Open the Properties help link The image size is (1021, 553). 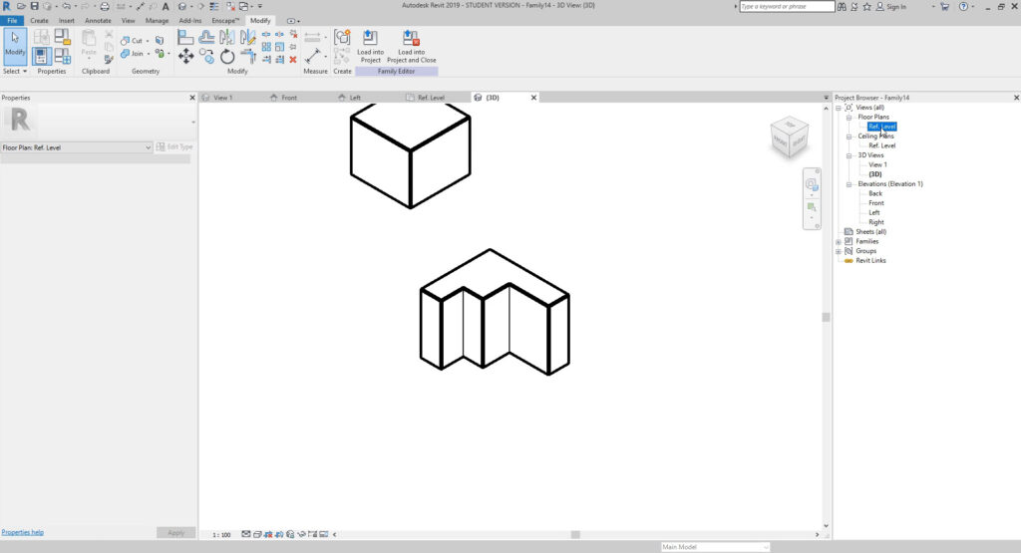pos(22,533)
